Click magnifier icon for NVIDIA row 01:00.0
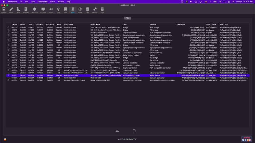The image size is (255, 143). (x=8, y=68)
